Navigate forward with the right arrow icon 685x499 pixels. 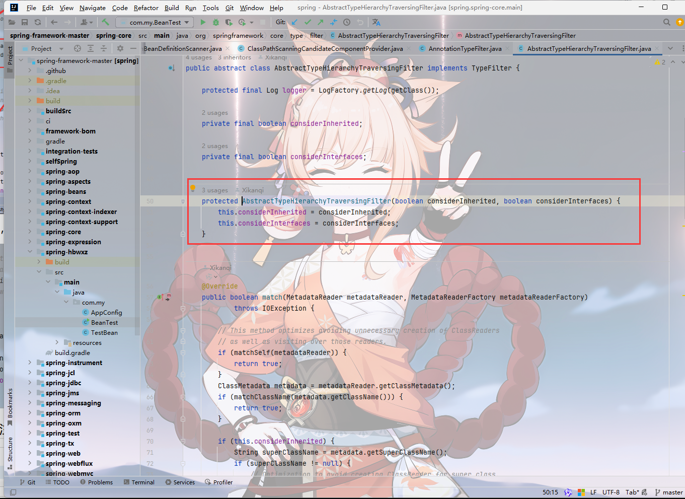(67, 22)
